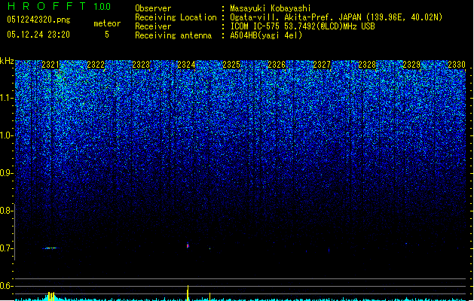The image size is (474, 301).
Task: Click the 2321 time marker
Action: 50,65
